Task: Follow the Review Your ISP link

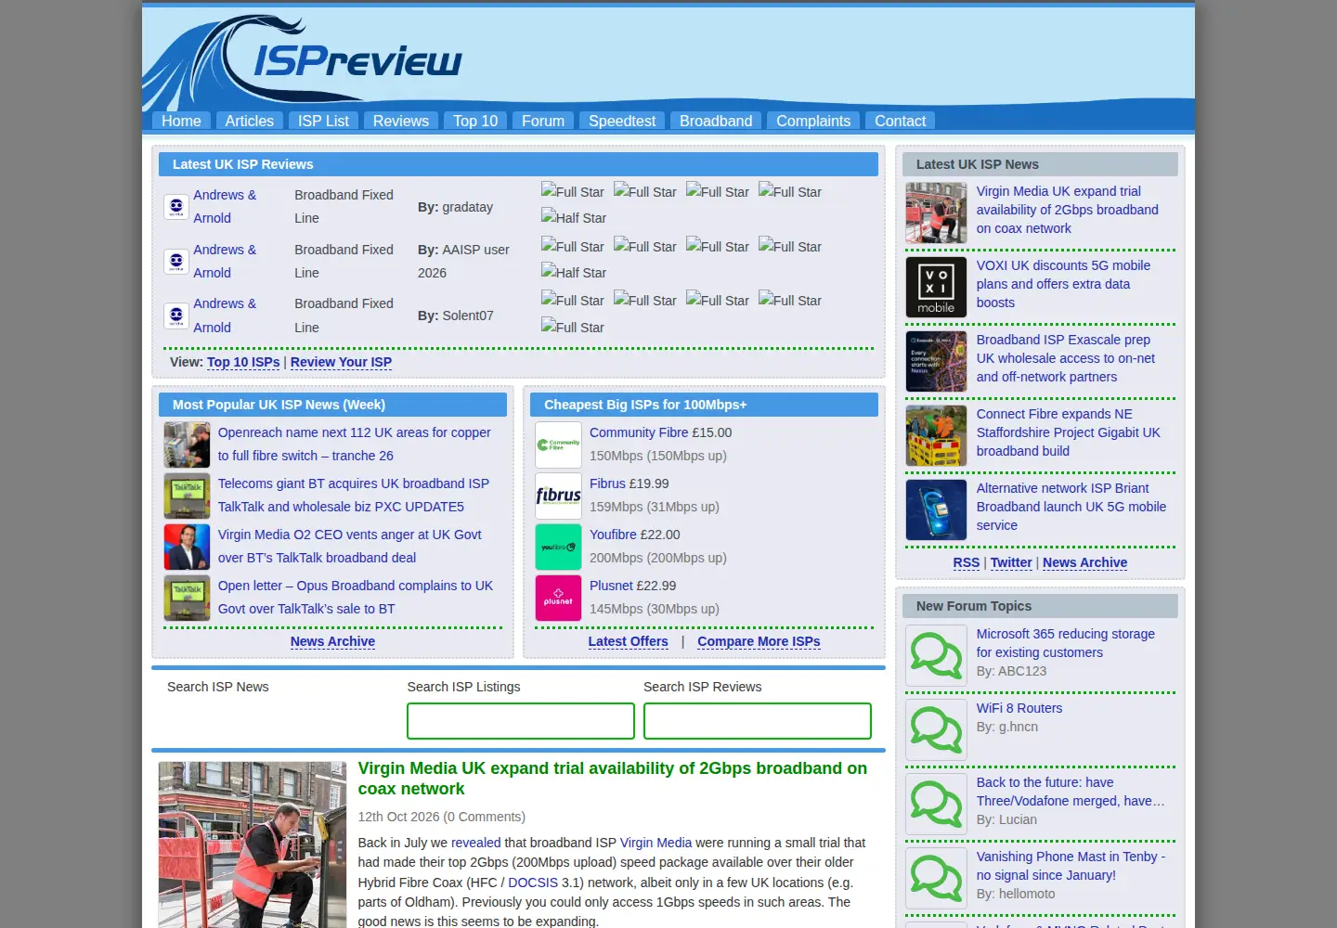Action: click(x=341, y=362)
